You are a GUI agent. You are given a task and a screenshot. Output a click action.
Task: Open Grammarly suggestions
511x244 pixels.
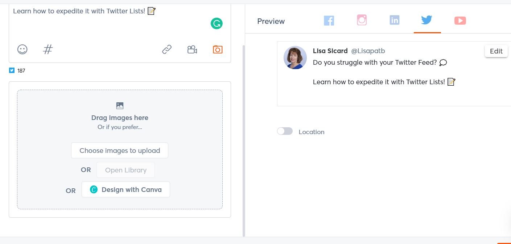tap(217, 23)
